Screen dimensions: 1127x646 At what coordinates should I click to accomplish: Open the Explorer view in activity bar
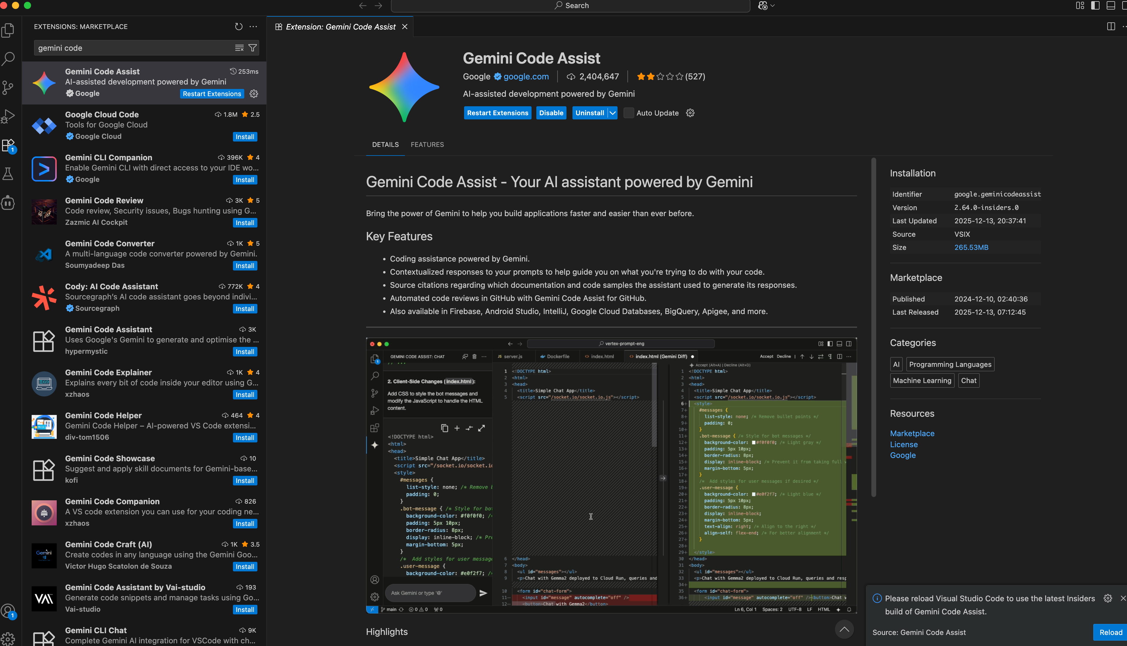(8, 30)
